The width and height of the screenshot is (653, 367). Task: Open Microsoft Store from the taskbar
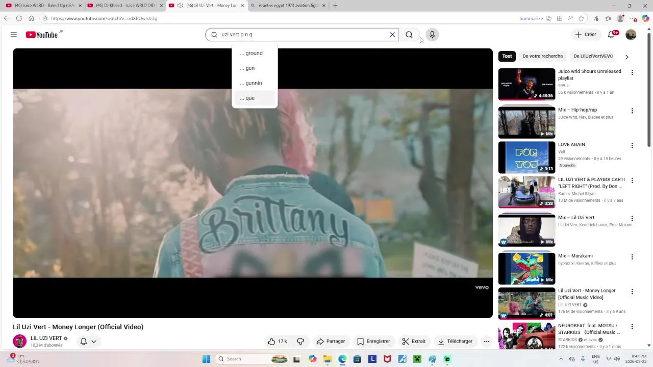click(x=357, y=359)
